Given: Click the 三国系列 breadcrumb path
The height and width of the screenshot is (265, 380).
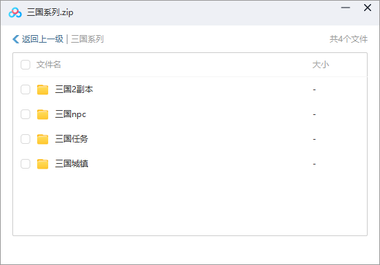Looking at the screenshot, I should point(87,39).
